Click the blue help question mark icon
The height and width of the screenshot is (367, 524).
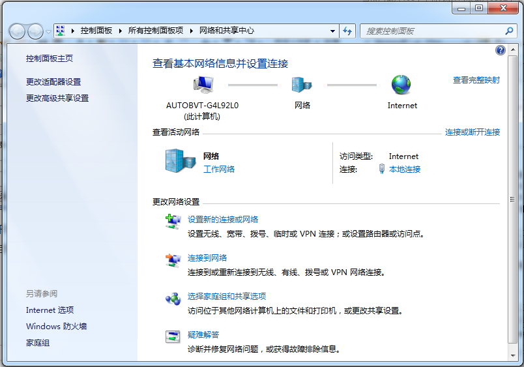500,50
